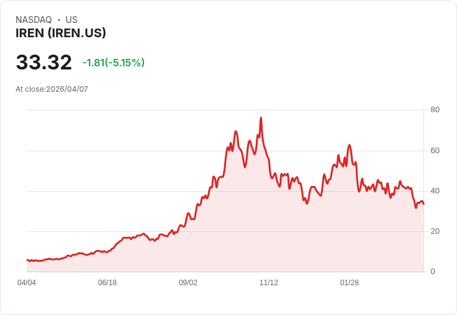Select the 01/28 date on x-axis
The height and width of the screenshot is (315, 457).
(350, 283)
